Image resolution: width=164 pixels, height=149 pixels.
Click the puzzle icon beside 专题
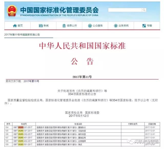click(144, 26)
